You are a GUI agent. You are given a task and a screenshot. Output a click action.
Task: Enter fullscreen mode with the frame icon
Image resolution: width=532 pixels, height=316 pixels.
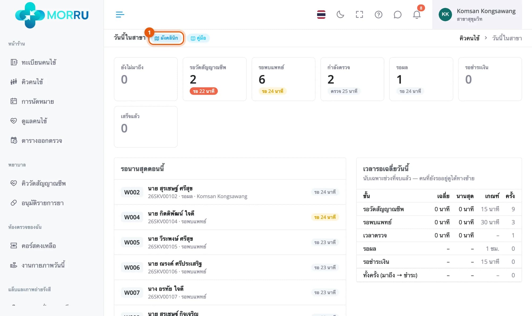(x=359, y=14)
